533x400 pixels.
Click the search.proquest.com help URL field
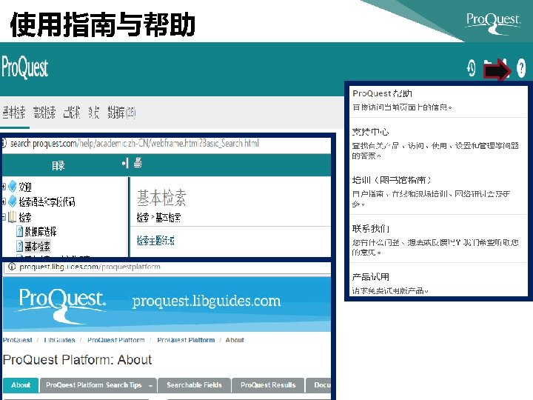click(x=166, y=143)
